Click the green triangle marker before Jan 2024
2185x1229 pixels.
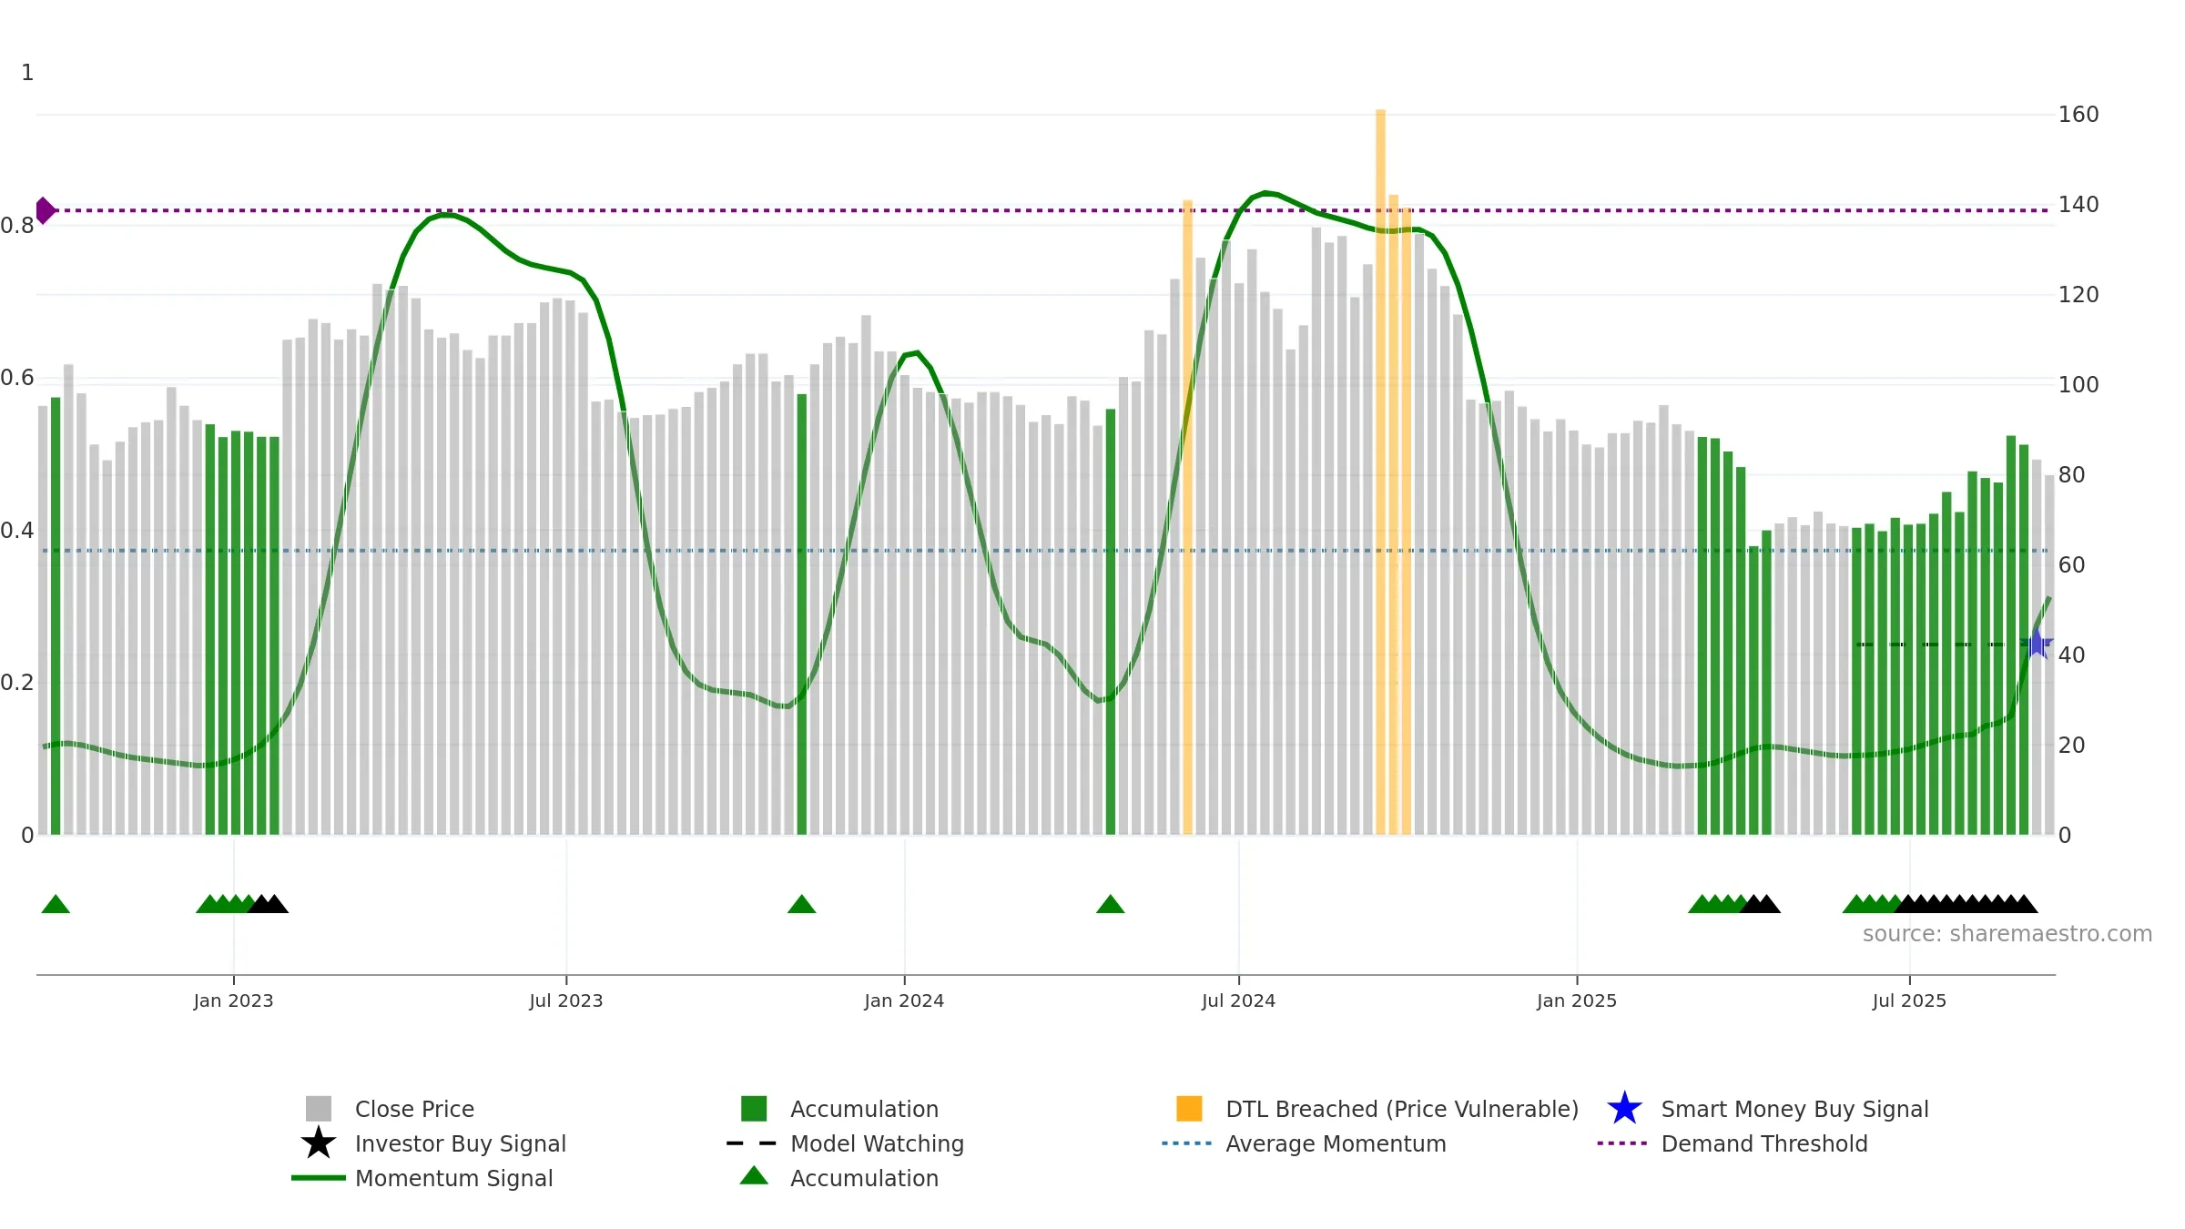point(801,904)
